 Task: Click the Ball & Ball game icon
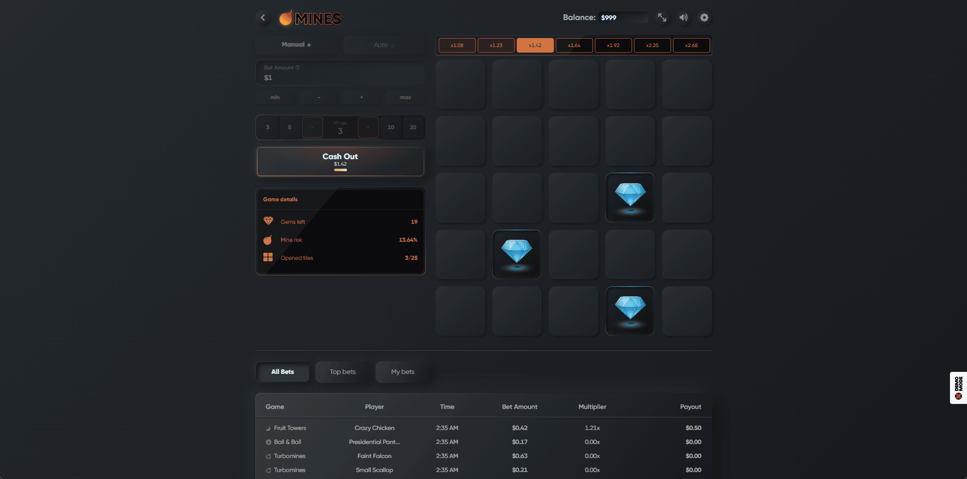[268, 442]
